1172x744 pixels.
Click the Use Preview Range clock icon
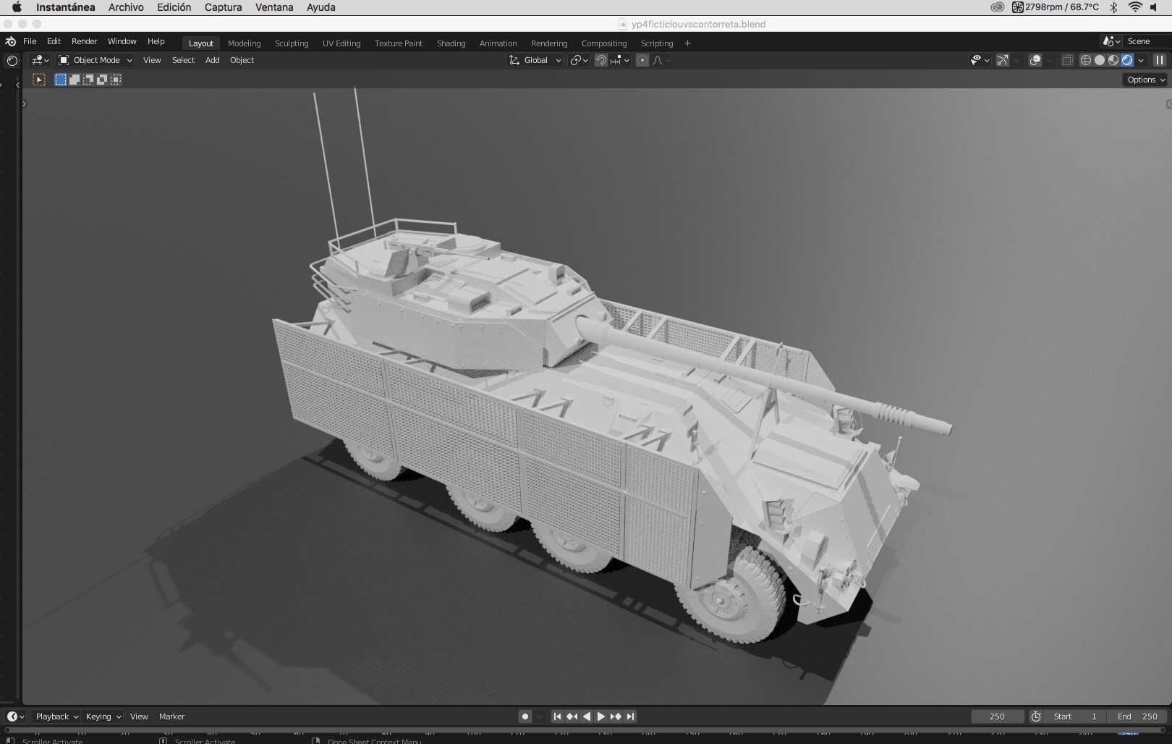click(x=1036, y=716)
